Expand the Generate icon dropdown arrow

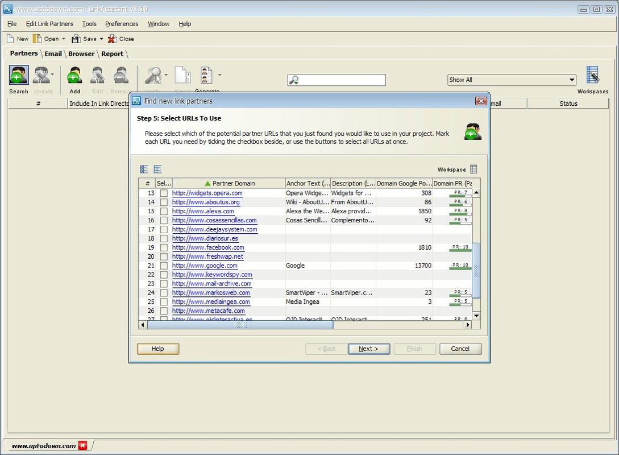219,75
